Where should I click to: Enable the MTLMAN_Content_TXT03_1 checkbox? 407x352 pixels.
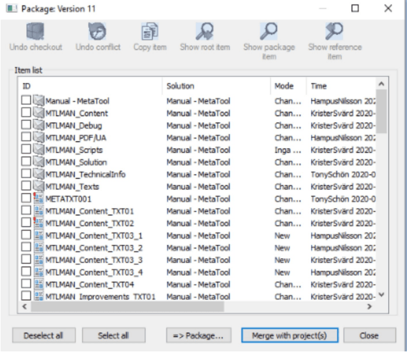26,235
